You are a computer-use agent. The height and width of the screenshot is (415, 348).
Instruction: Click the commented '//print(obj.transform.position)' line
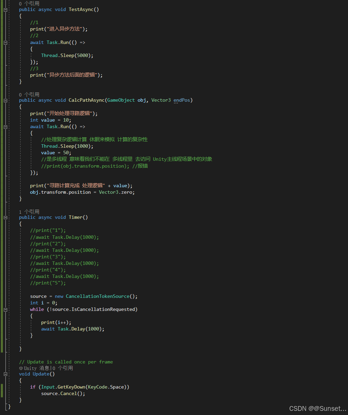(94, 166)
